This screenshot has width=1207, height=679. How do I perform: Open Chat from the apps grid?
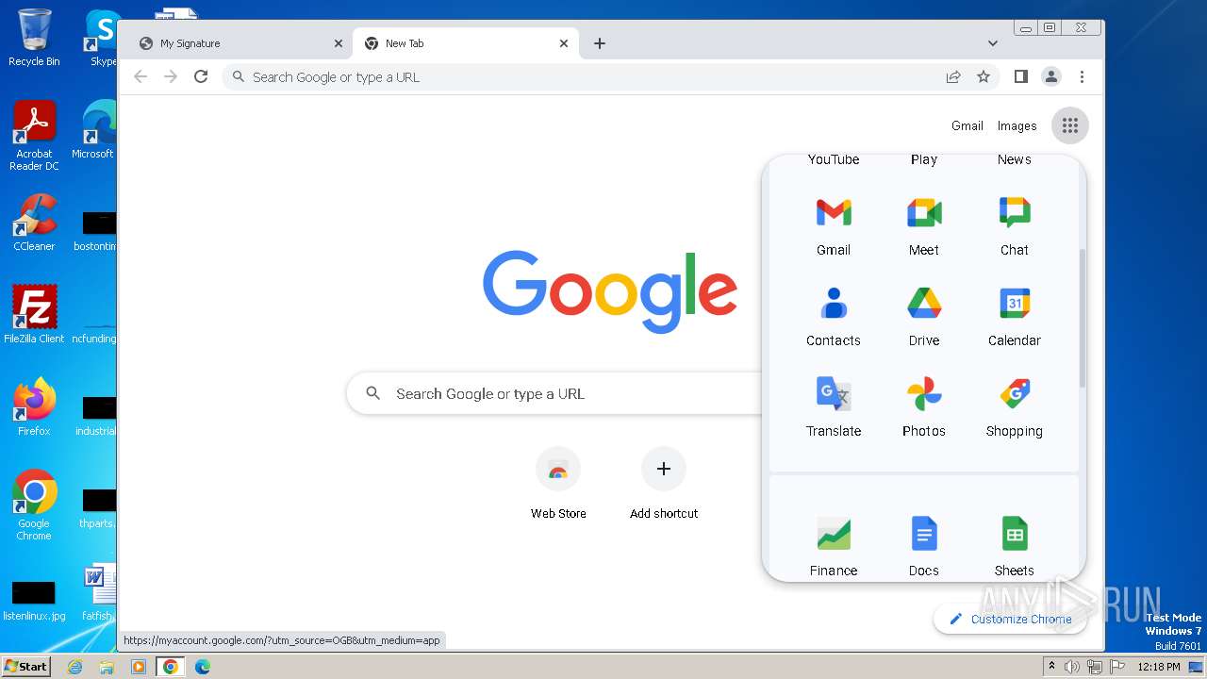point(1015,226)
